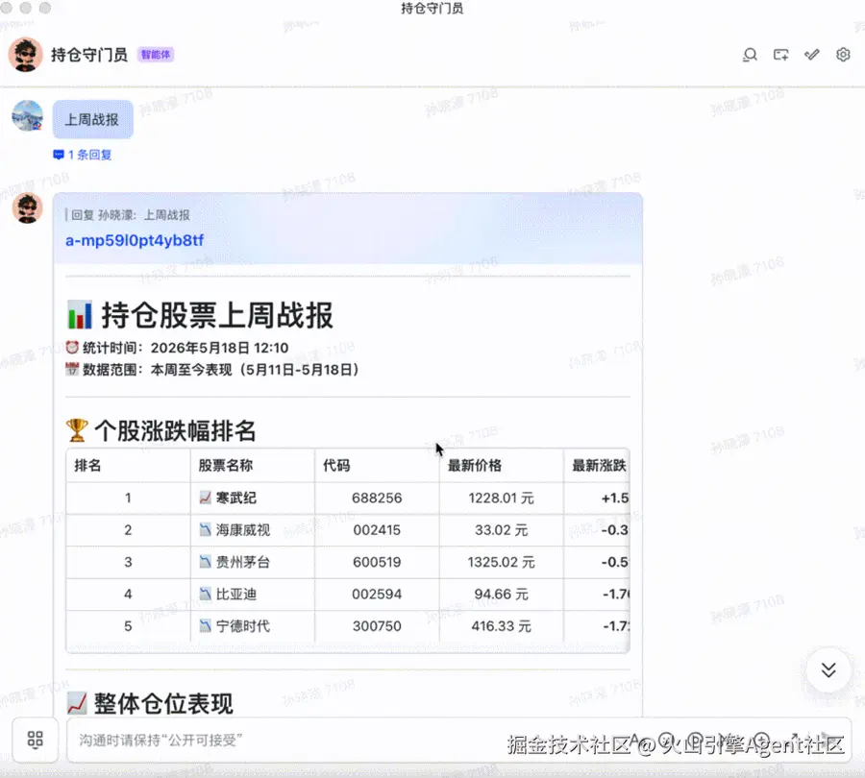This screenshot has height=778, width=865.
Task: Open the search icon in the chat header
Action: (x=750, y=55)
